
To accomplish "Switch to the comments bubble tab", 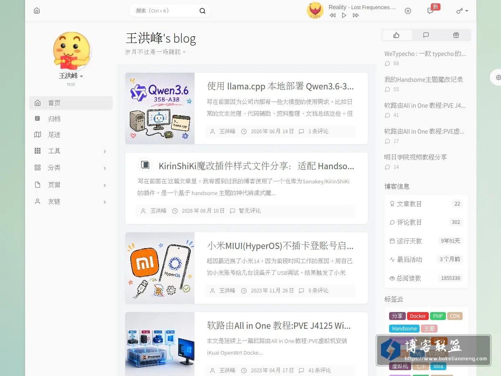I will click(426, 35).
